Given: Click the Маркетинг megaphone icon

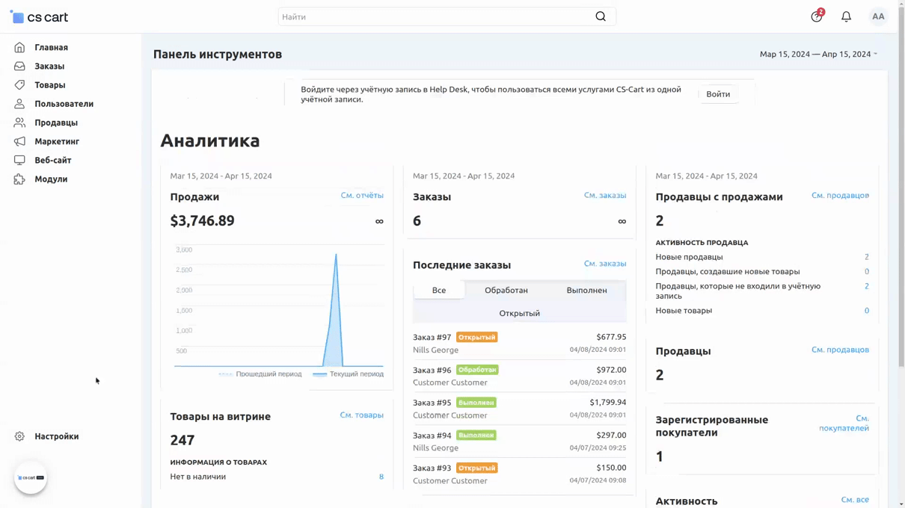Looking at the screenshot, I should [19, 141].
